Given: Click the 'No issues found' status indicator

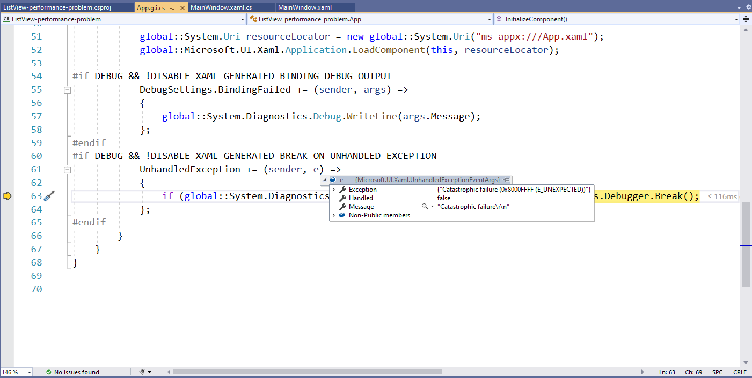Looking at the screenshot, I should pyautogui.click(x=77, y=372).
